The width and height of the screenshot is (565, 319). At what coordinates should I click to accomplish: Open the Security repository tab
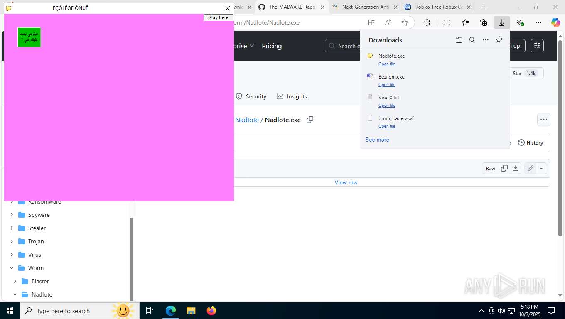click(251, 96)
